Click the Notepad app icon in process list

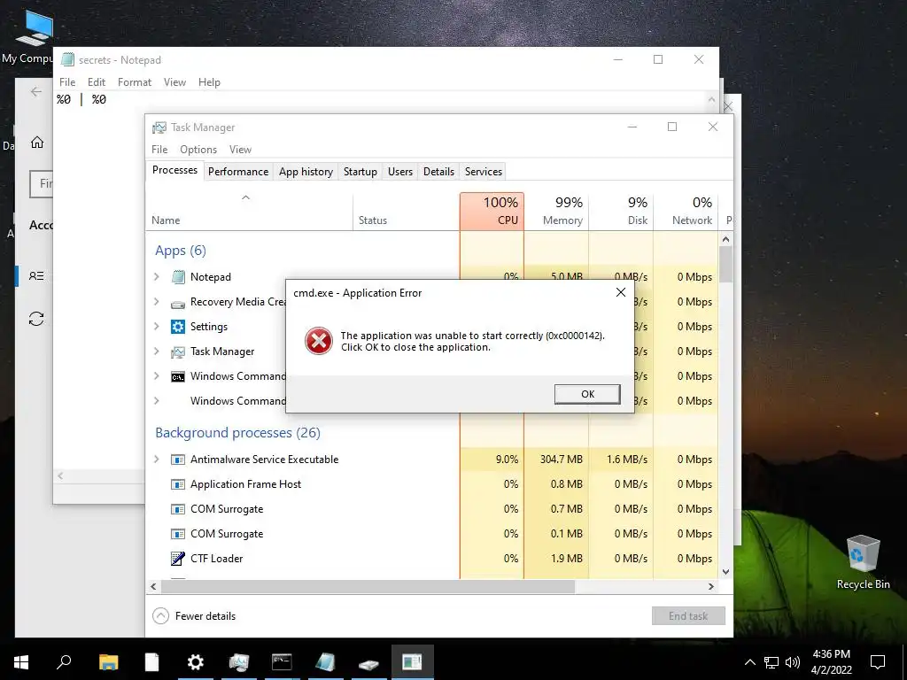tap(178, 277)
